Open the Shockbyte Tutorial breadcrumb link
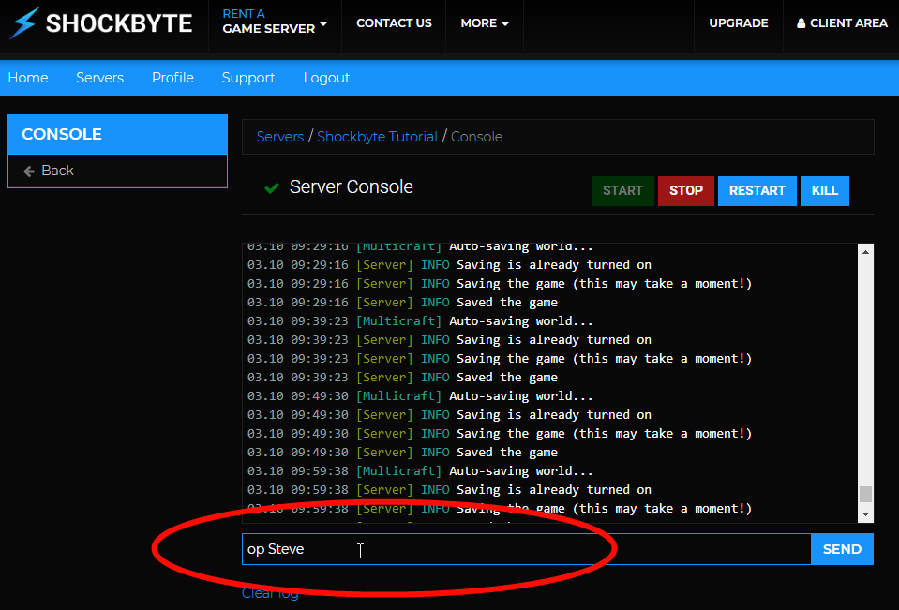899x610 pixels. (x=377, y=136)
